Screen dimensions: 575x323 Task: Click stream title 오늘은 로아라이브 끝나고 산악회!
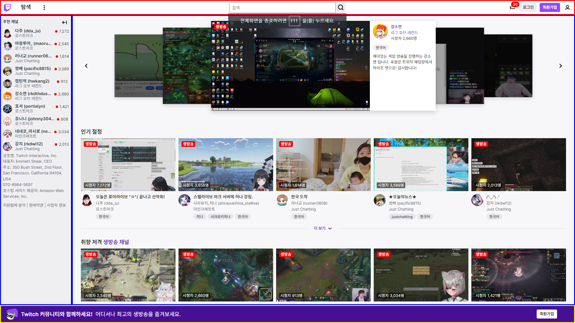130,196
